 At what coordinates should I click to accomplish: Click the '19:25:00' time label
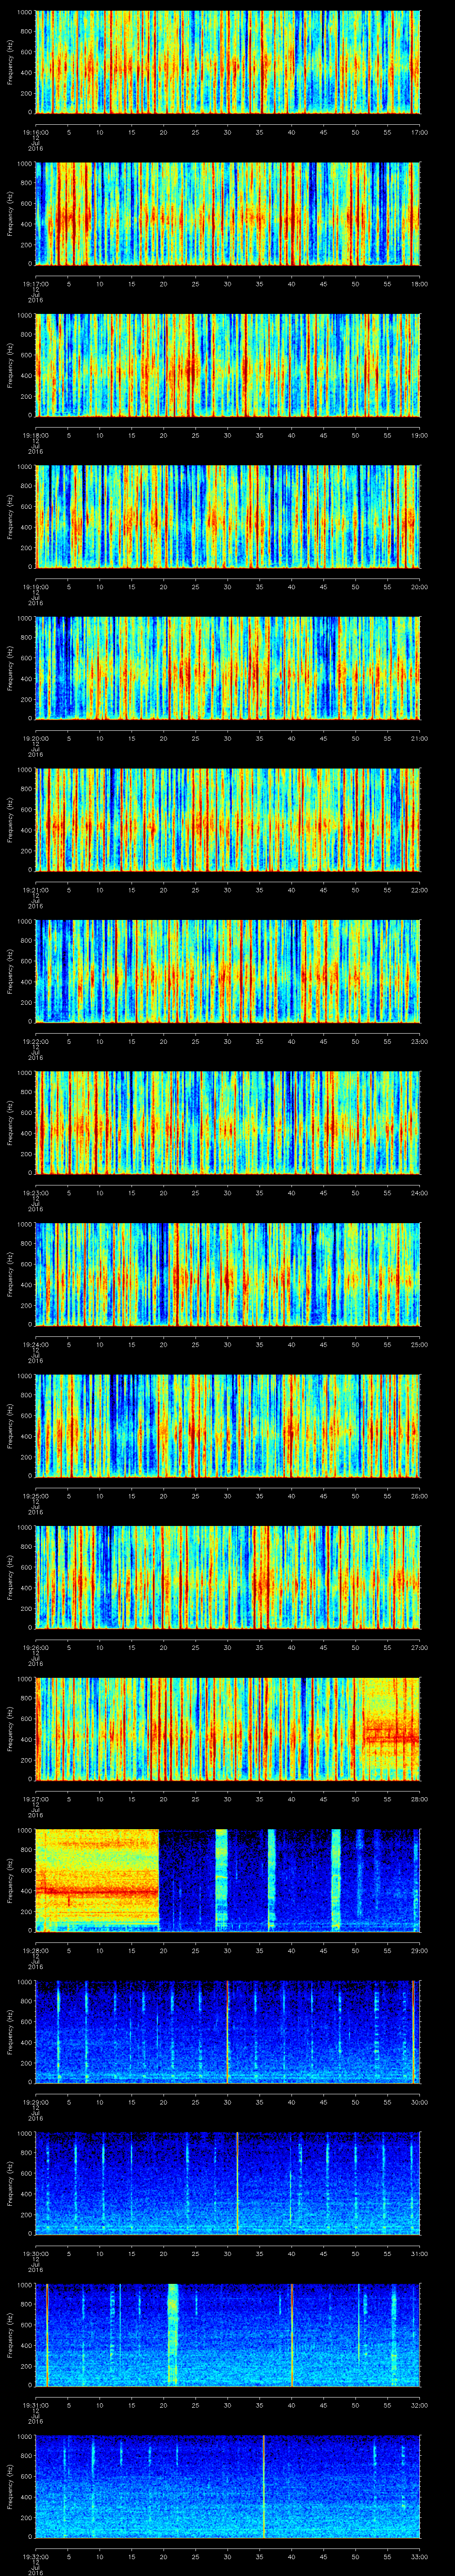[x=36, y=1495]
